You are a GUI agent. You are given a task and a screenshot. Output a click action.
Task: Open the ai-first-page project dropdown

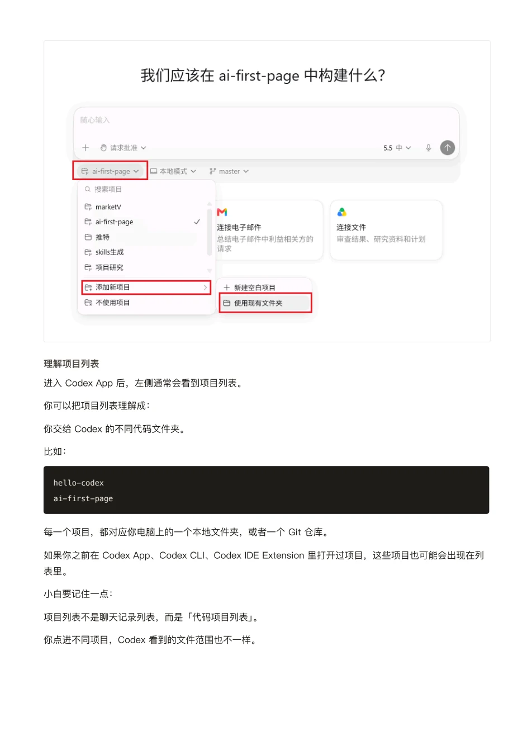110,171
